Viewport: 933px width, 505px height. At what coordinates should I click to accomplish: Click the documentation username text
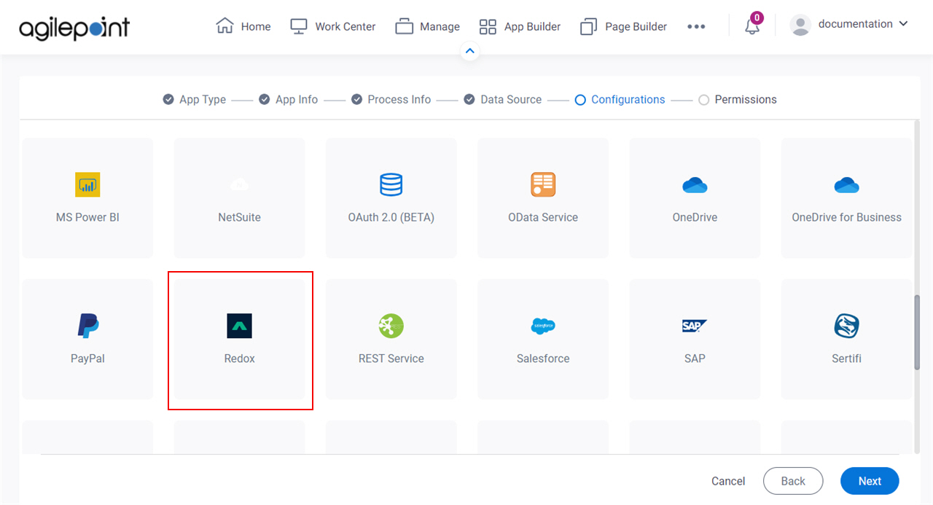point(856,24)
